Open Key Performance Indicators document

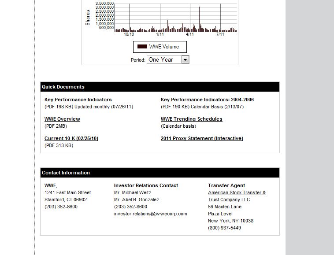tap(78, 100)
